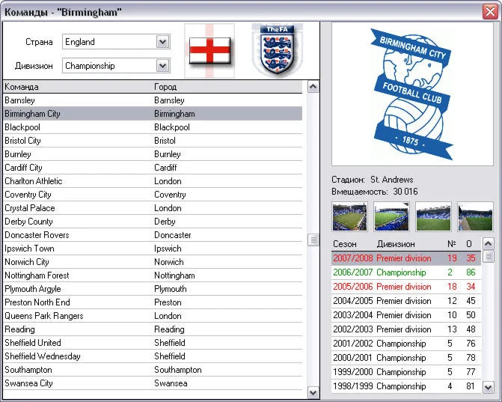The width and height of the screenshot is (502, 402).
Task: Select the 2005/2006 Premier division season row
Action: pyautogui.click(x=406, y=287)
